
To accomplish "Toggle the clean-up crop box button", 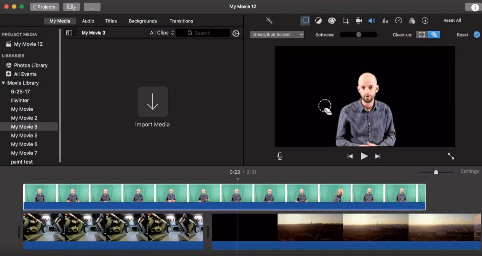I will [x=422, y=35].
